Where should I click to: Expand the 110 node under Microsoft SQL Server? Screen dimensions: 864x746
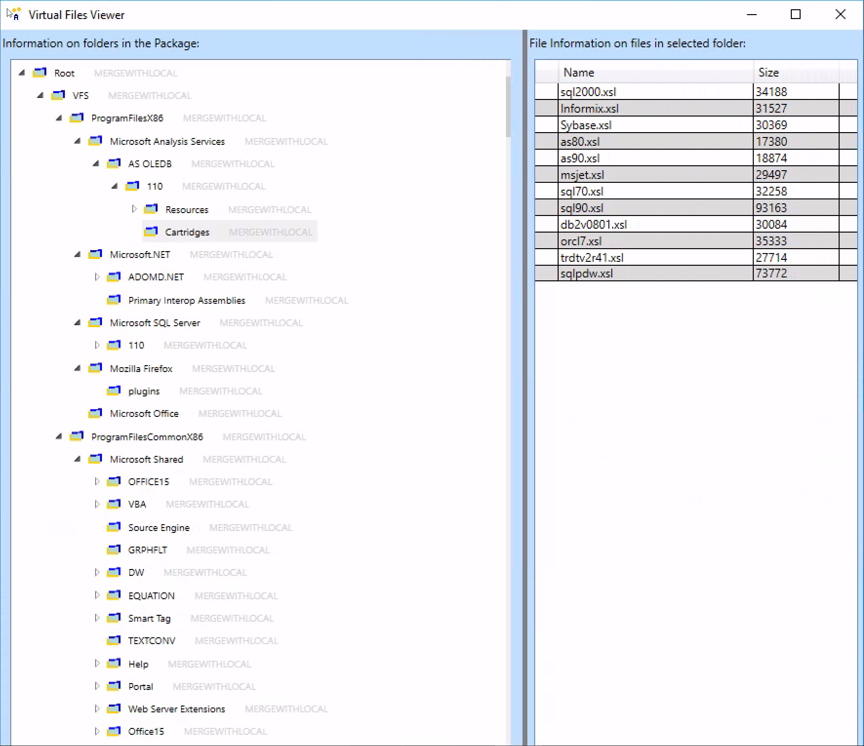coord(97,345)
